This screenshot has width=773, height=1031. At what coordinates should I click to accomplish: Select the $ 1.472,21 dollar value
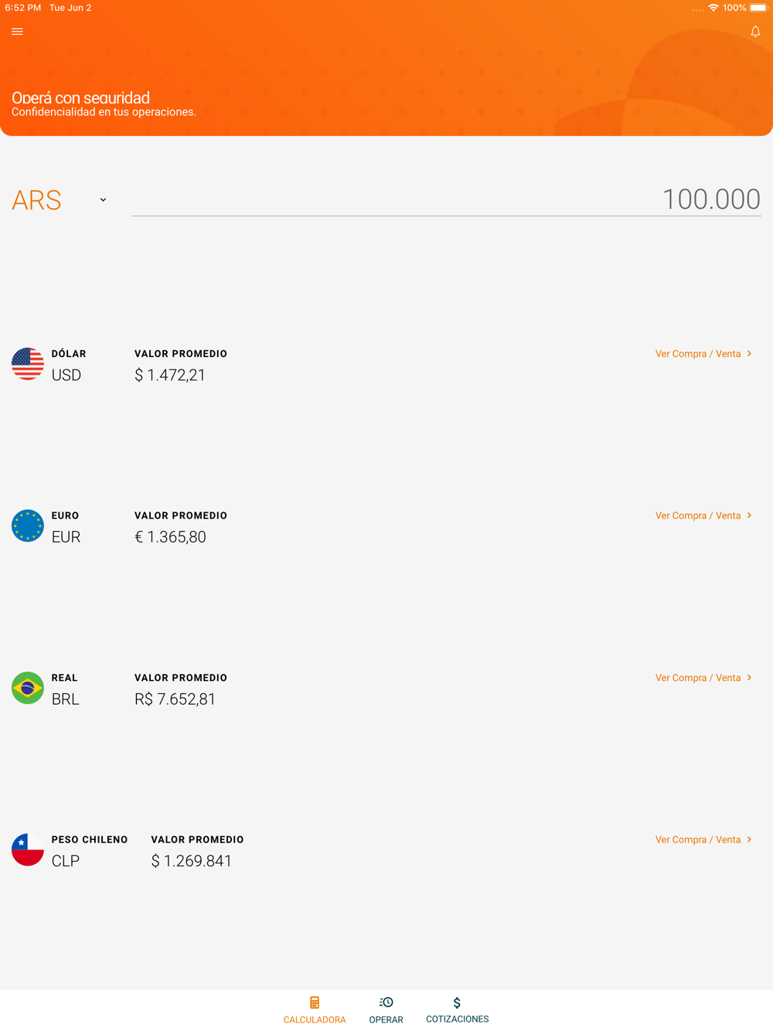click(170, 375)
